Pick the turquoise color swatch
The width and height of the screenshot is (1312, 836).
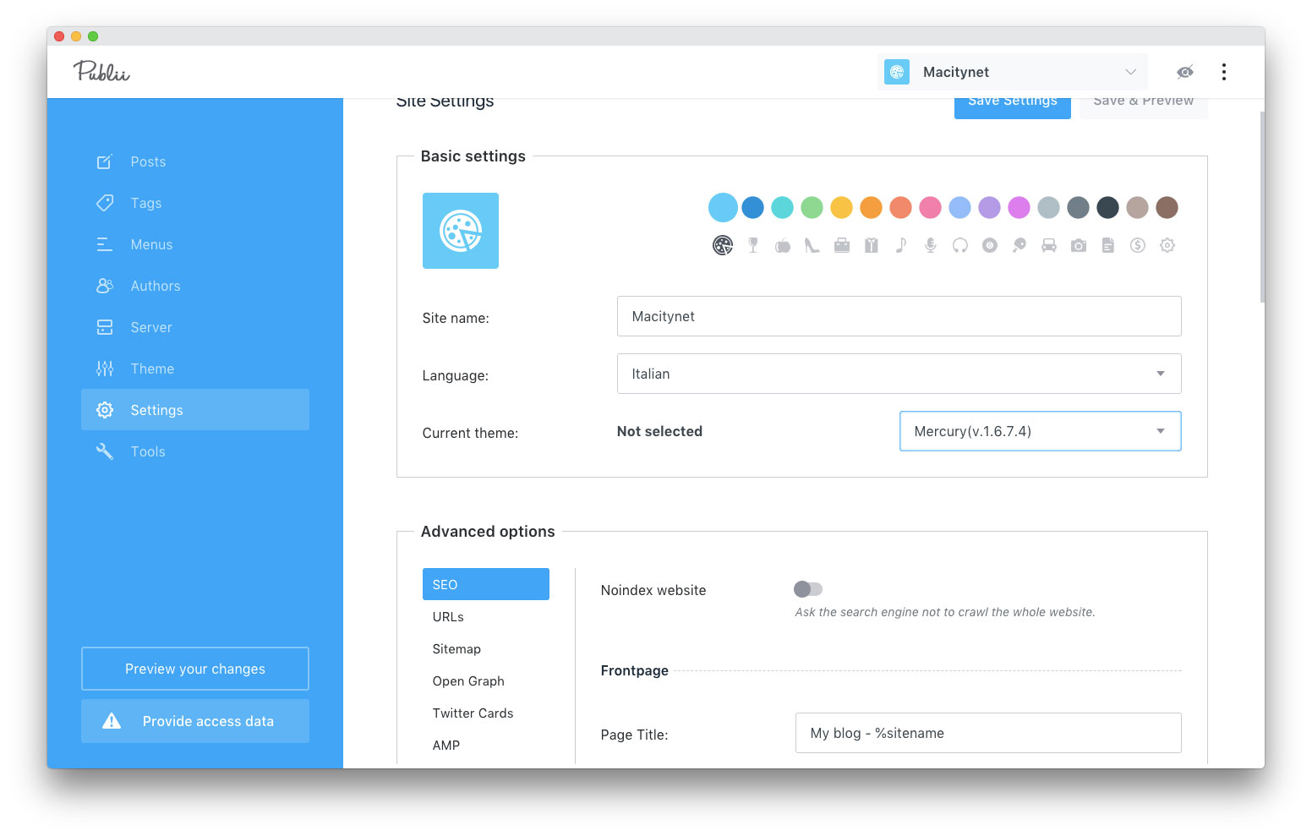pyautogui.click(x=783, y=207)
